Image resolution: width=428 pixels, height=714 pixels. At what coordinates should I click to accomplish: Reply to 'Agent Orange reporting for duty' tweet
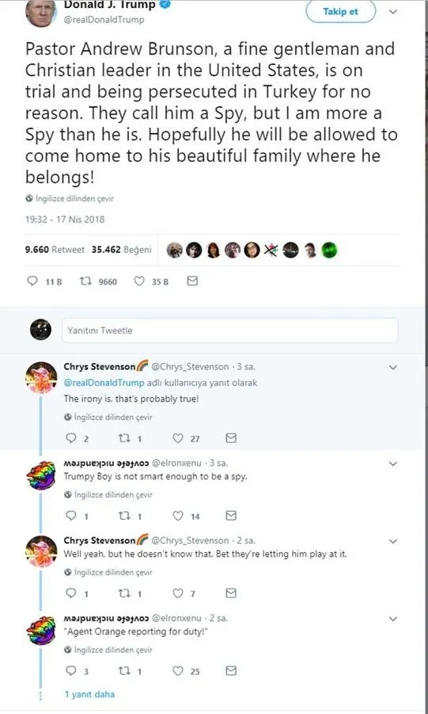tap(71, 670)
